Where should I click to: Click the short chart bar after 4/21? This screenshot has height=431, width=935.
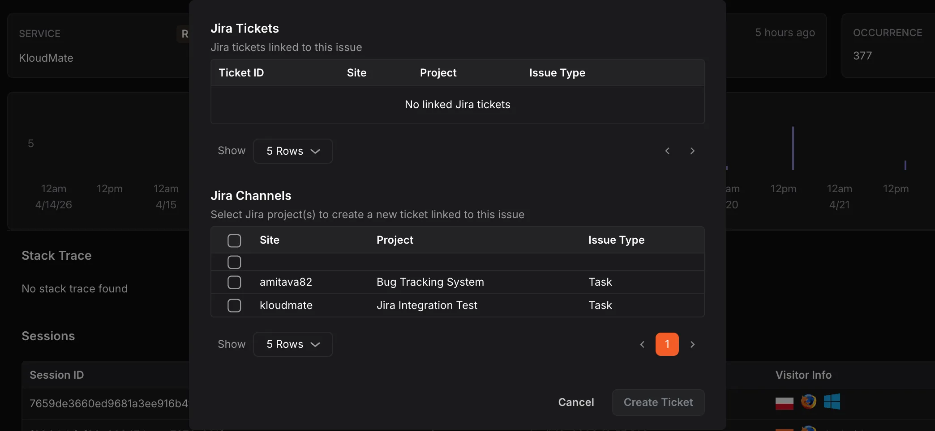tap(905, 165)
